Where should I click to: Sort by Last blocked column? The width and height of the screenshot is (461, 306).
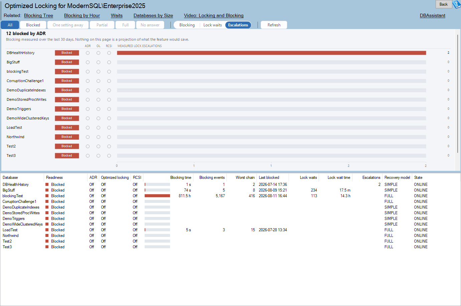273,178
